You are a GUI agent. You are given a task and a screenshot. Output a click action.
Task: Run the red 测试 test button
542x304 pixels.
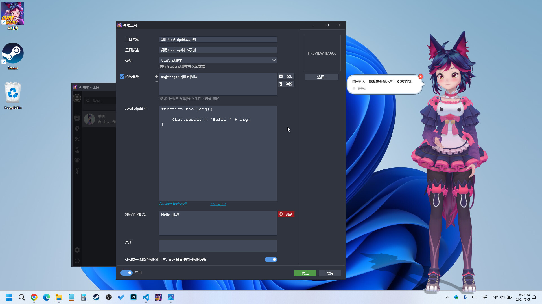286,214
